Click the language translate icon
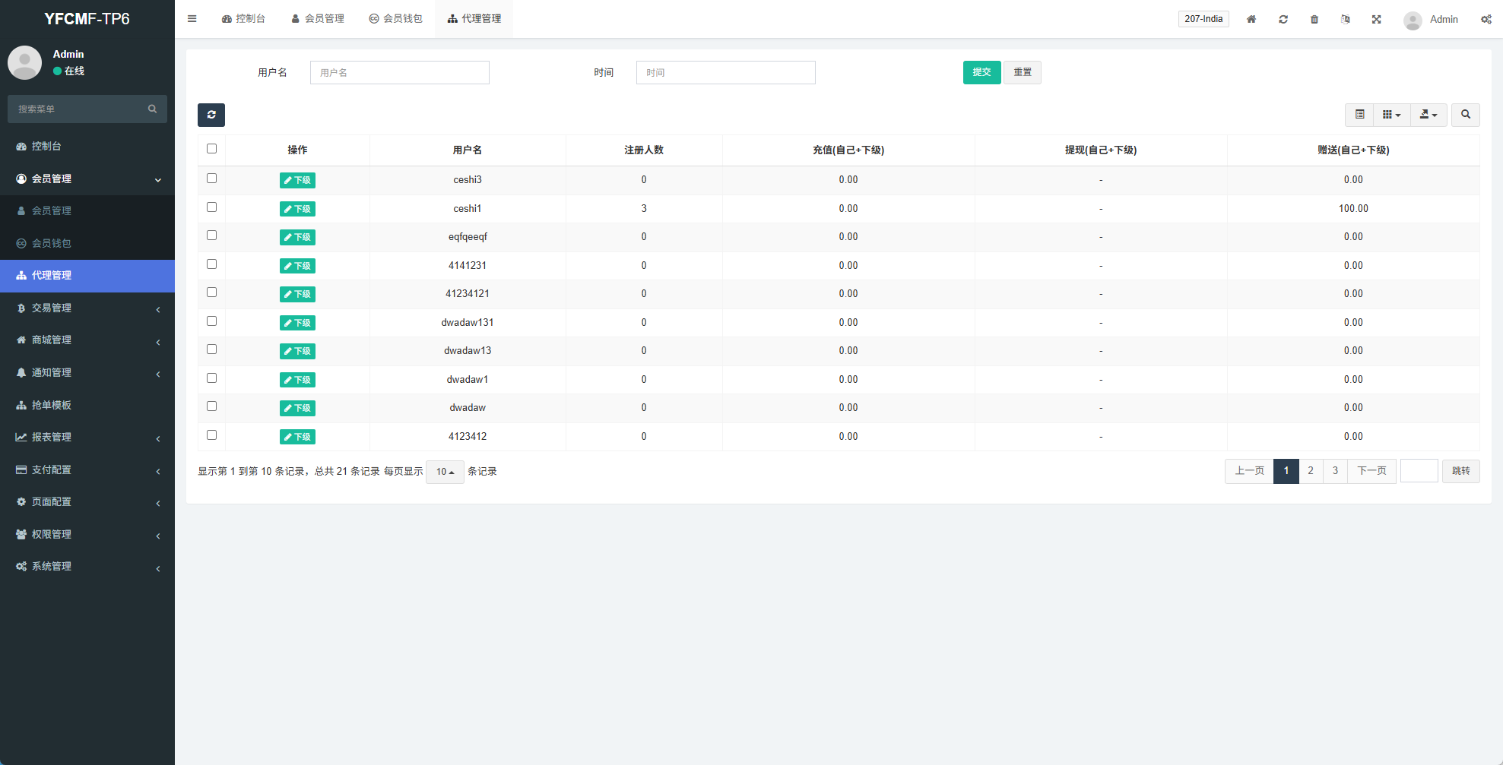The image size is (1503, 765). (x=1345, y=19)
